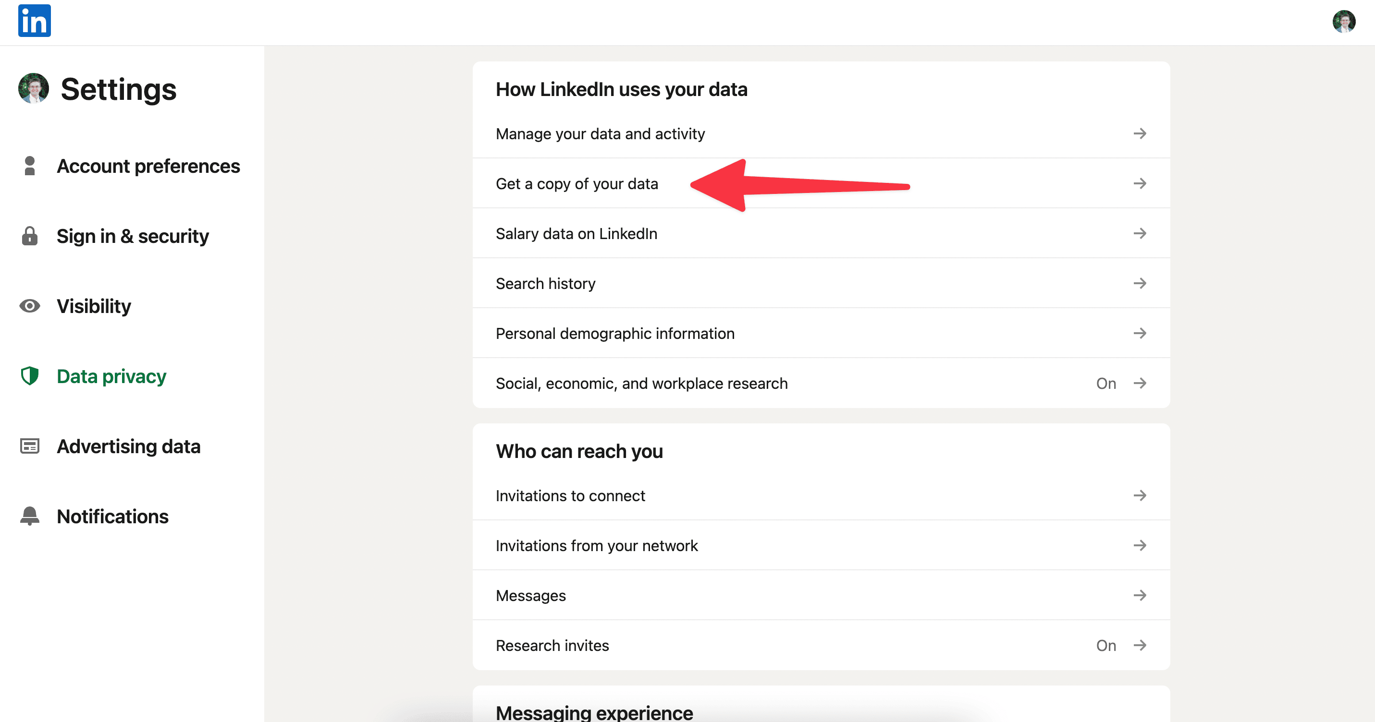Switch to the Notifications section

(112, 516)
